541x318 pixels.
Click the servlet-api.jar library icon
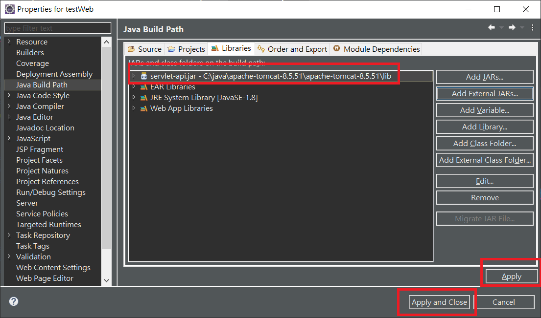143,76
